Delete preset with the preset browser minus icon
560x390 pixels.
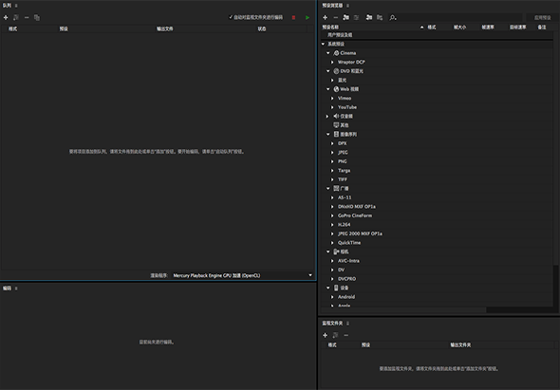[x=335, y=17]
